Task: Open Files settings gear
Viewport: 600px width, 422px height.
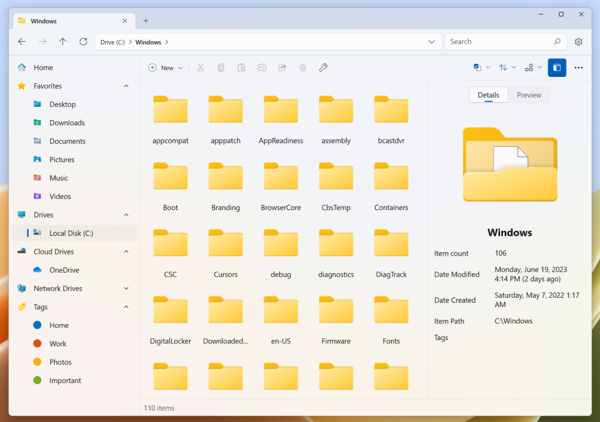Action: tap(578, 42)
